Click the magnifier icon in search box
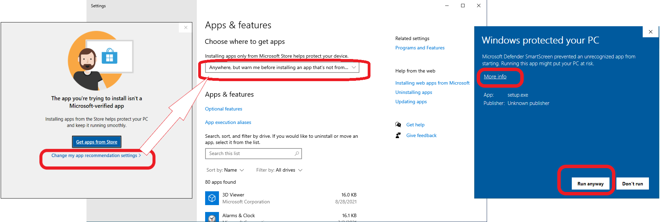 click(297, 154)
